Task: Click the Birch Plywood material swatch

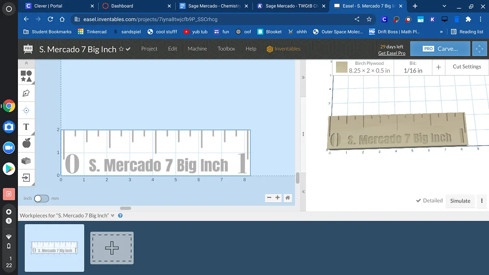Action: pyautogui.click(x=341, y=67)
